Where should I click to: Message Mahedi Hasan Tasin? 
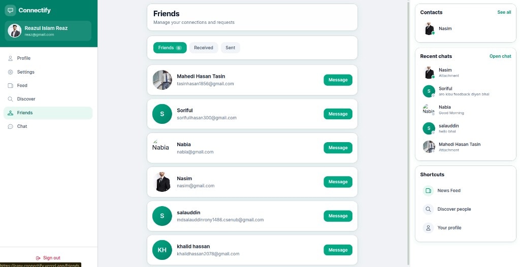point(338,80)
